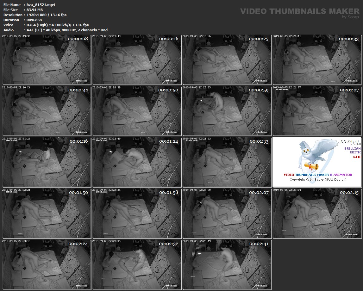
Task: Select the file name hza_81521.mp4
Action: (x=41, y=5)
